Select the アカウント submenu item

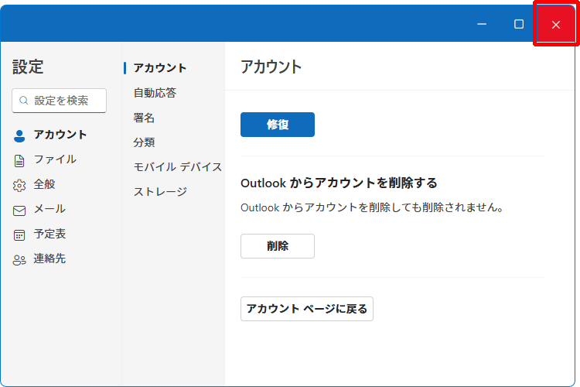(160, 68)
